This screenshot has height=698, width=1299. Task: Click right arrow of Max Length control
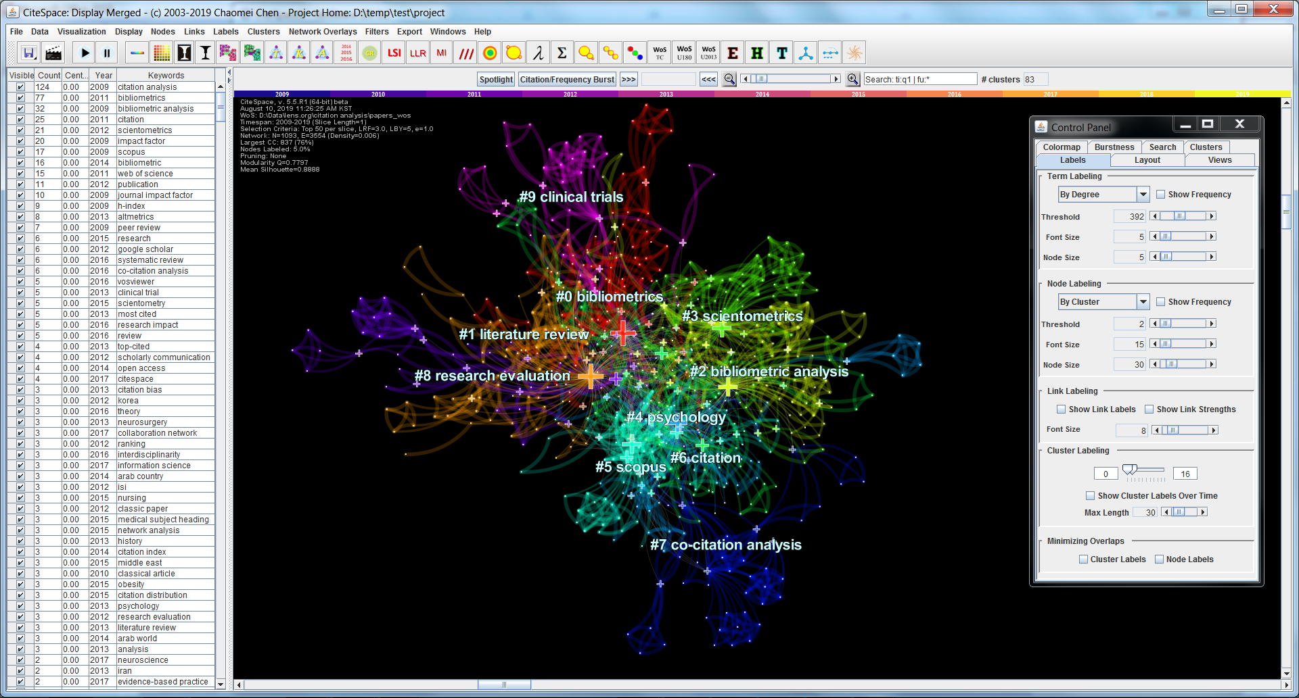[1203, 512]
